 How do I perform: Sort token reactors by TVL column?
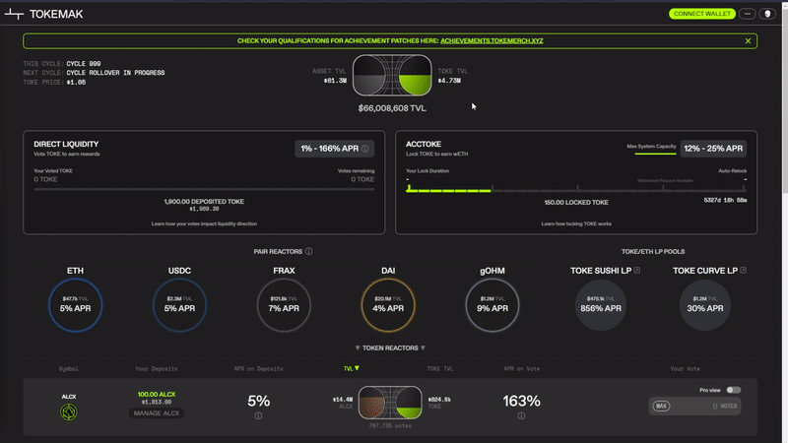click(x=352, y=368)
